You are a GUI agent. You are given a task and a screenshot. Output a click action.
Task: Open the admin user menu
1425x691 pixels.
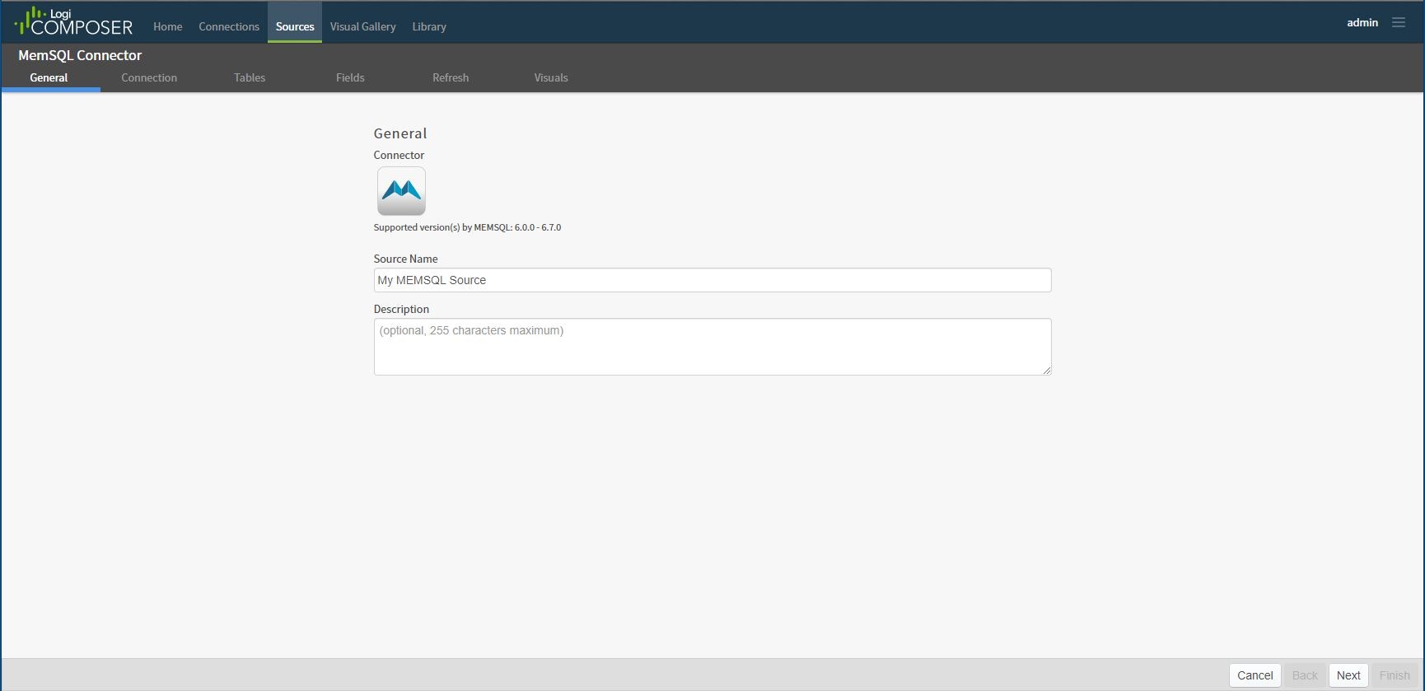click(1362, 22)
